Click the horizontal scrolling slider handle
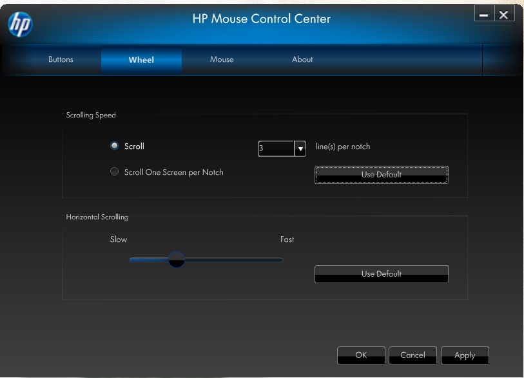 [x=176, y=260]
